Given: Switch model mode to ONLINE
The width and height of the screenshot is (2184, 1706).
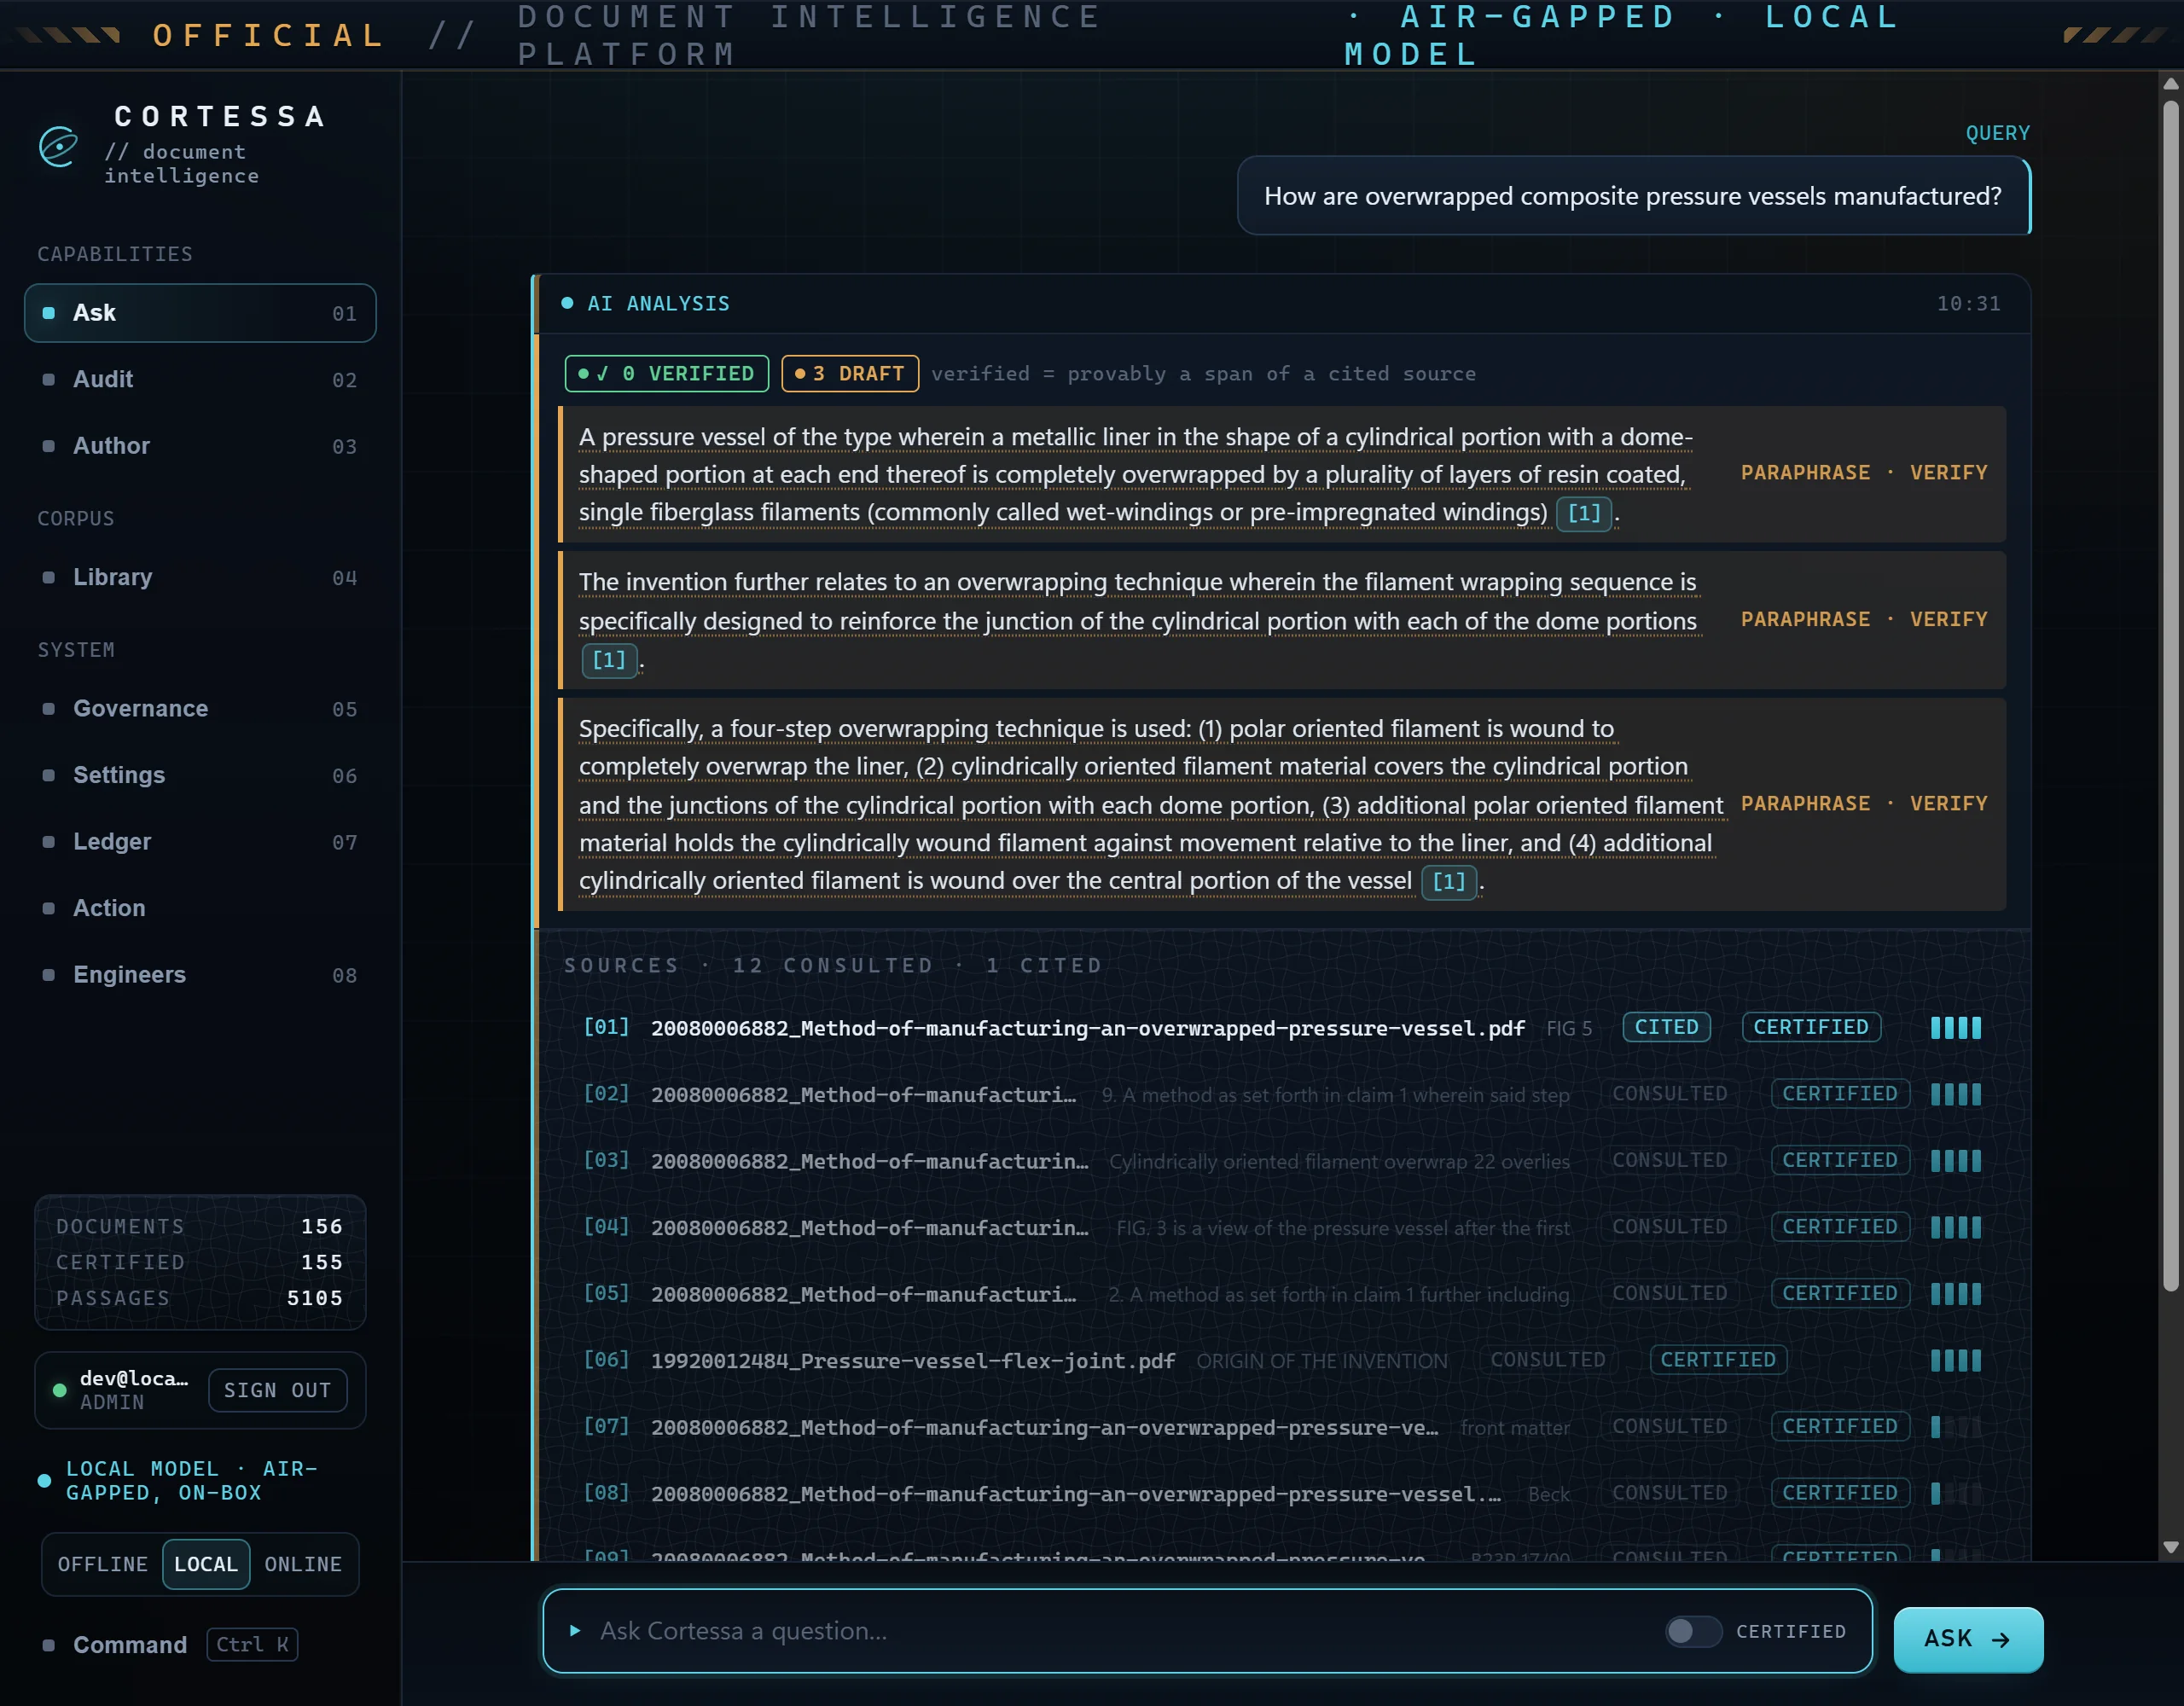Looking at the screenshot, I should click(x=303, y=1564).
